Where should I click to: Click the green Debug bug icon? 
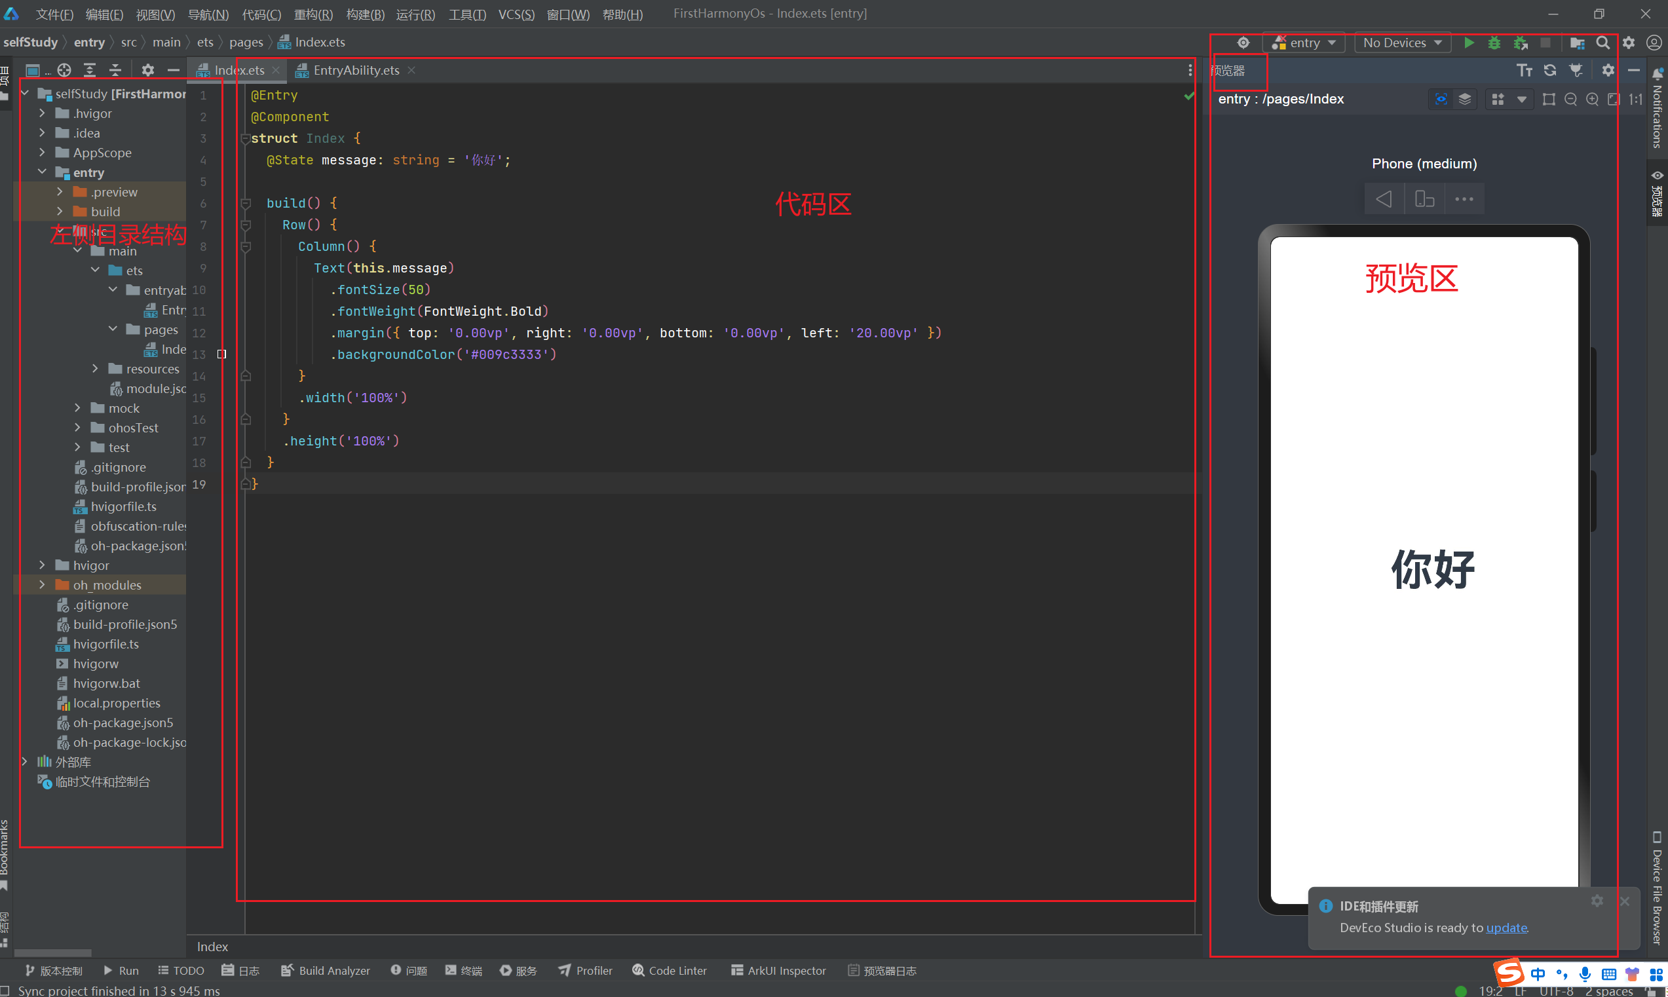[1494, 43]
